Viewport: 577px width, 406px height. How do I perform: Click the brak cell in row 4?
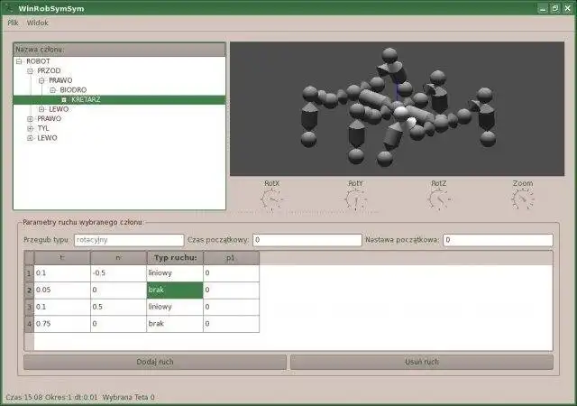click(175, 324)
